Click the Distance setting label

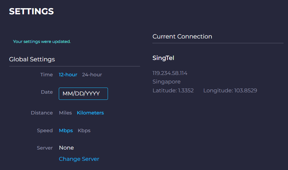[42, 113]
